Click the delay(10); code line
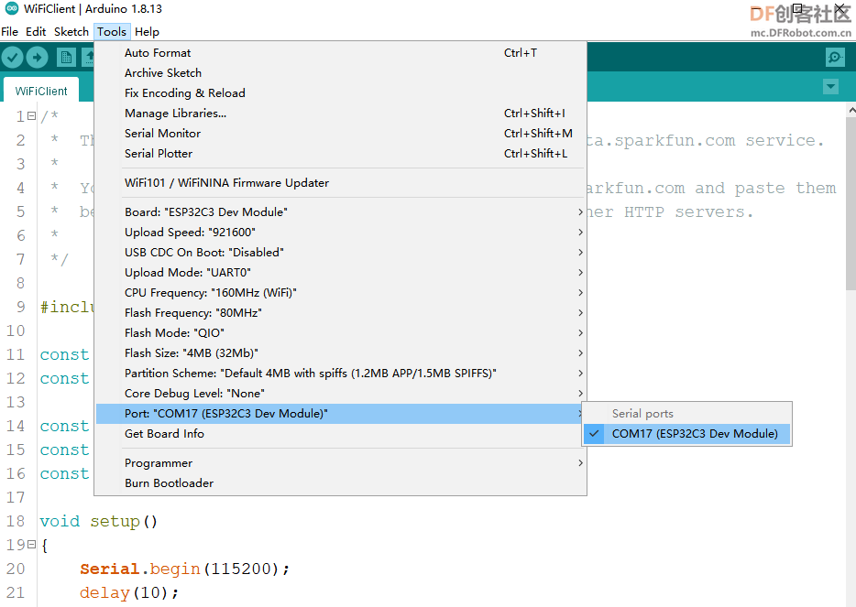Screen dimensions: 856x607 click(x=129, y=593)
